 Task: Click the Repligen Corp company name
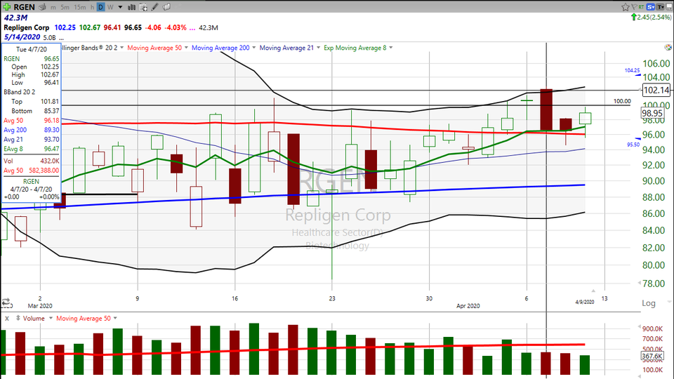(27, 27)
